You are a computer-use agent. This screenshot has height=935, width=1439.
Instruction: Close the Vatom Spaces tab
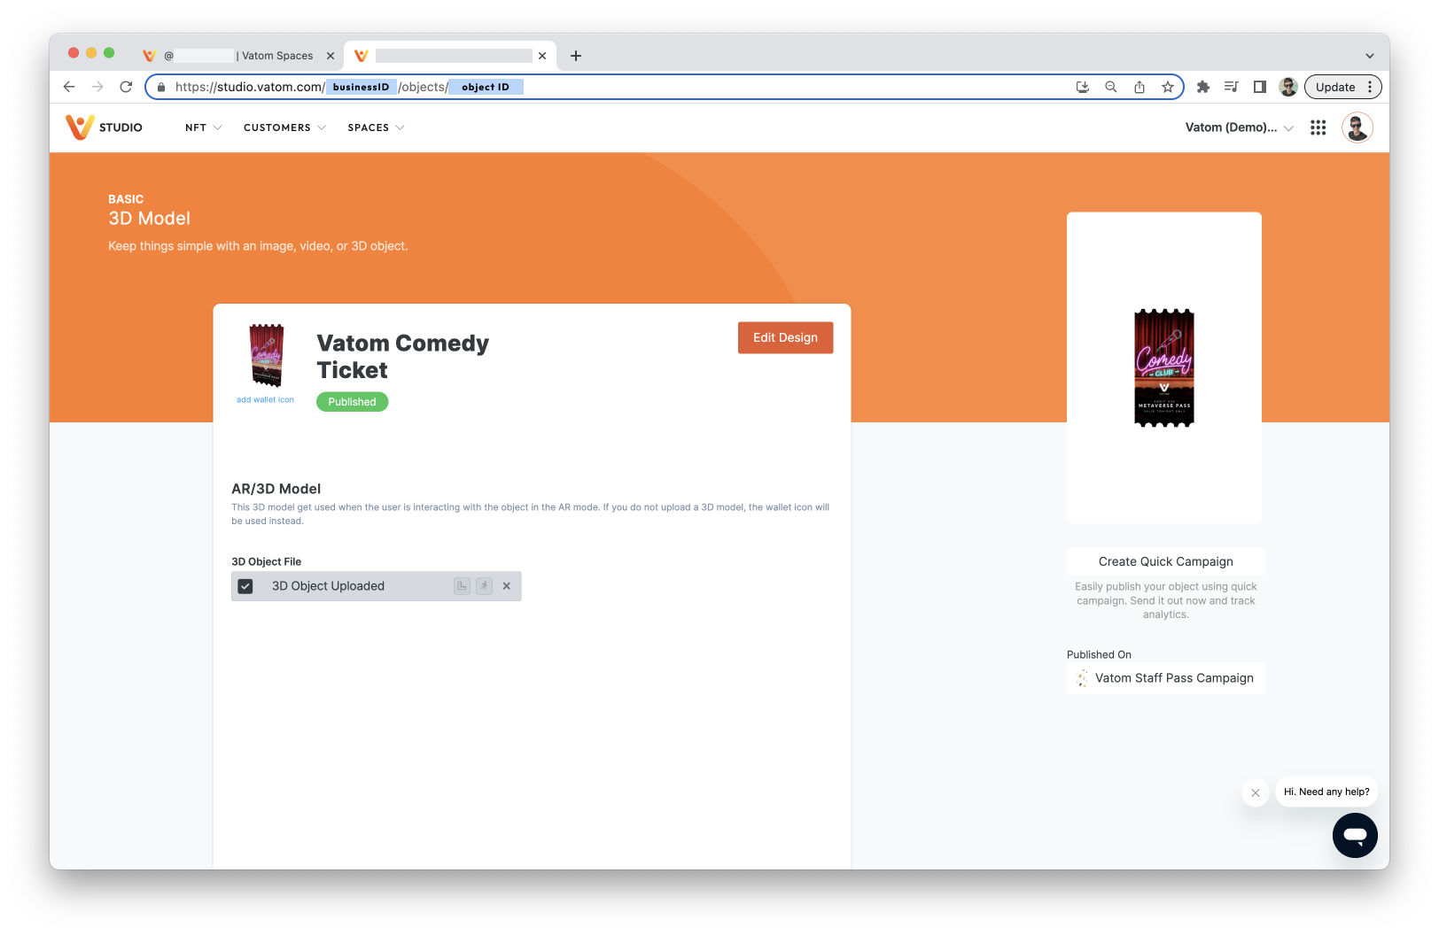(x=331, y=56)
